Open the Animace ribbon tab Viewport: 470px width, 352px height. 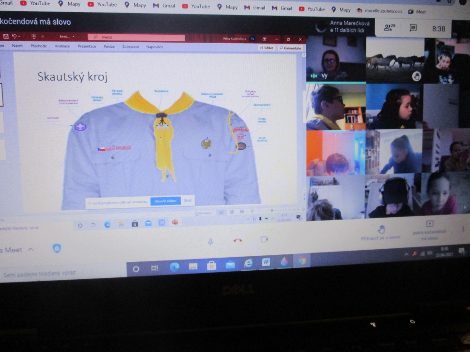click(x=63, y=46)
